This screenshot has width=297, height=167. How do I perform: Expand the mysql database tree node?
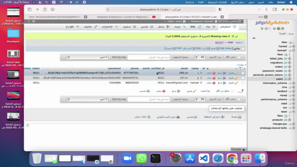(293, 96)
